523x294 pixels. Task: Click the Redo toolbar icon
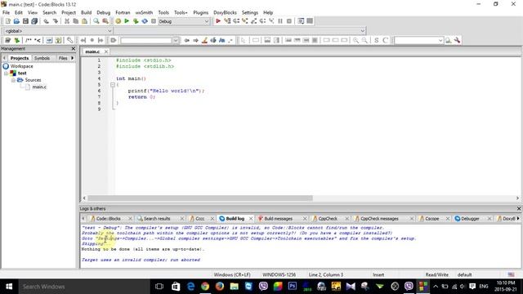(x=55, y=21)
